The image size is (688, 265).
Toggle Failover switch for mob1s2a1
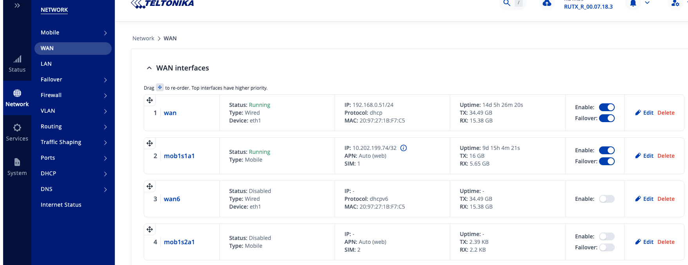[x=607, y=247]
